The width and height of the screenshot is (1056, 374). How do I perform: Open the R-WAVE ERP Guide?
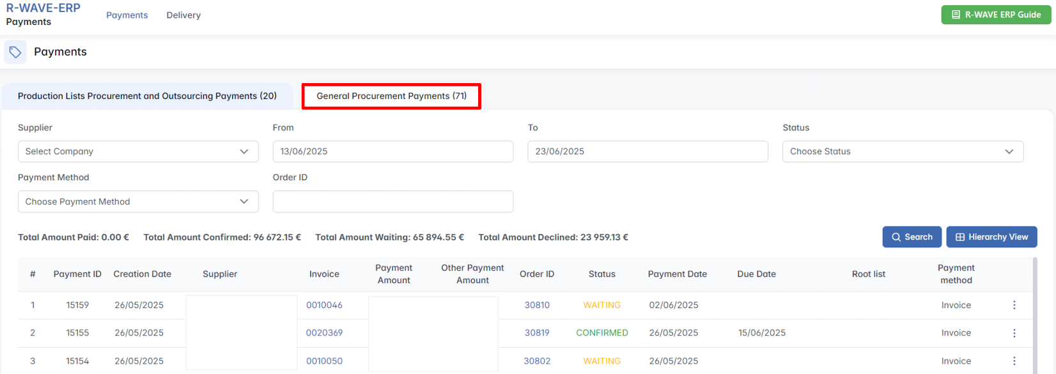point(996,15)
